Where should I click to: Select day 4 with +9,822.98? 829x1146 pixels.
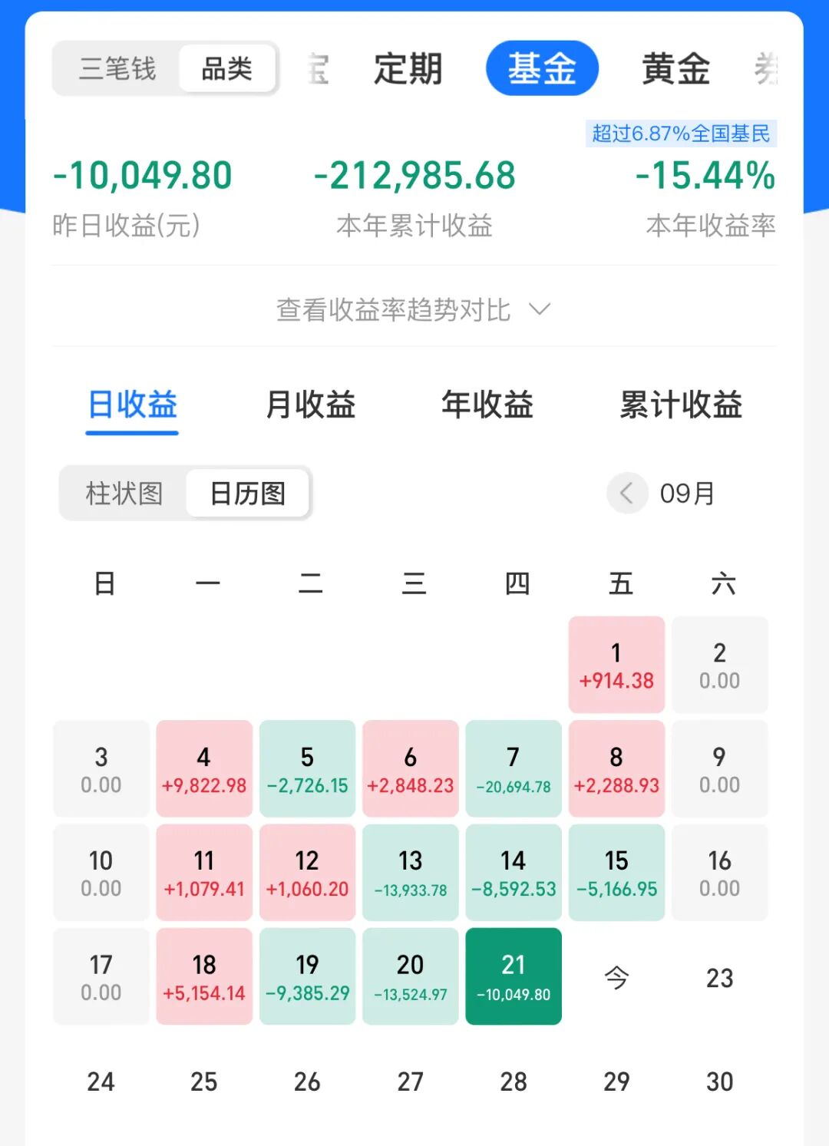coord(204,768)
